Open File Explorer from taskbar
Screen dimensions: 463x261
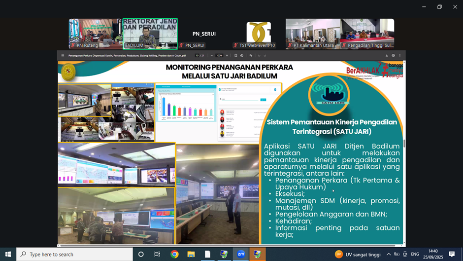tap(191, 254)
